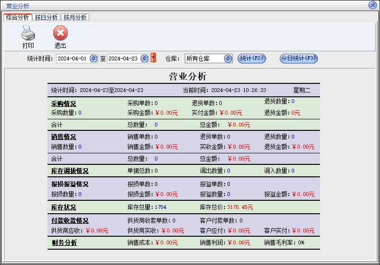380x265 pixels.
Task: Switch to the 按月分析 tab
Action: point(75,17)
